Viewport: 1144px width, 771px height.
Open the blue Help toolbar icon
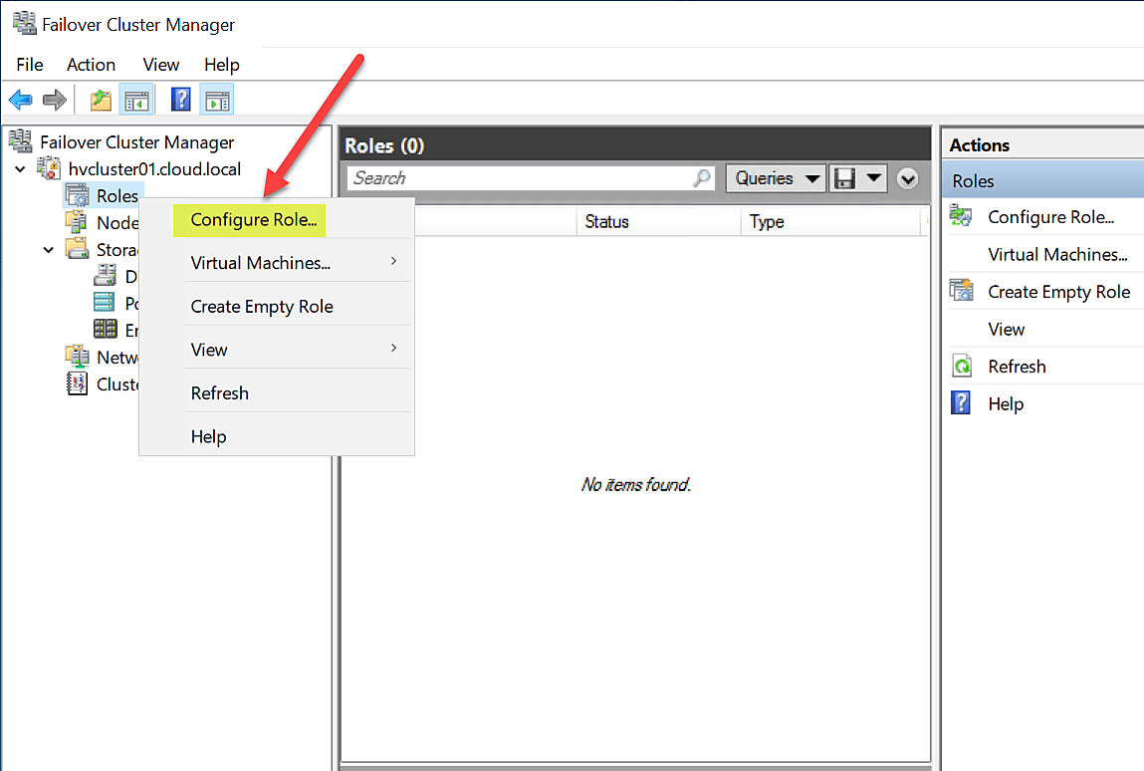point(180,100)
